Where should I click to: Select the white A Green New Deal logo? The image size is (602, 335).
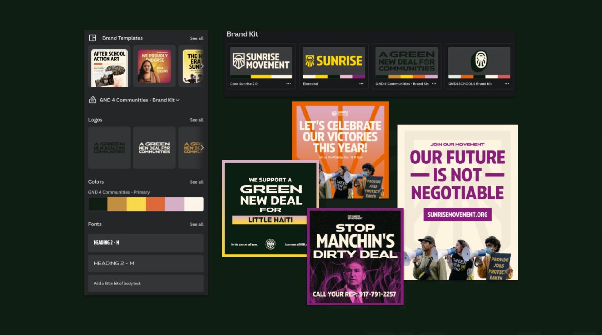(154, 148)
